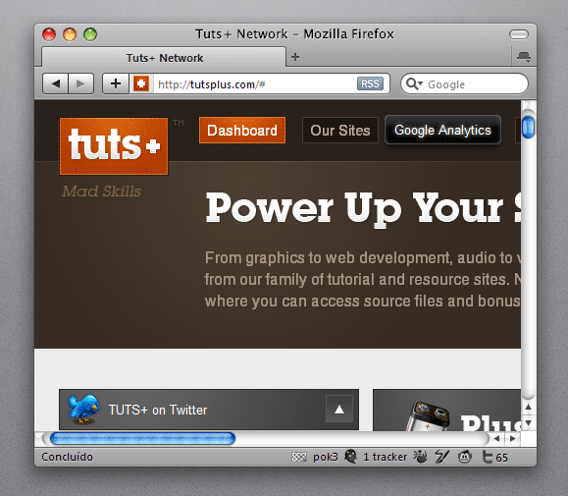The image size is (568, 496).
Task: Select the Tuts+ Network tab
Action: click(164, 58)
